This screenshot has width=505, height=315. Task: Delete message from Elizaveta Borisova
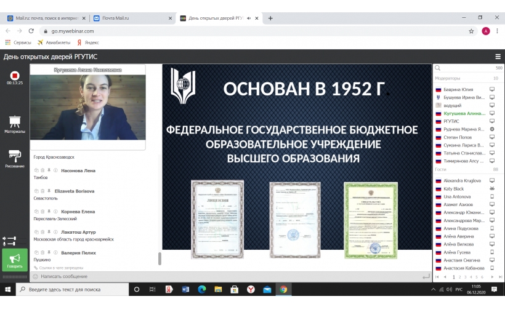(x=42, y=191)
